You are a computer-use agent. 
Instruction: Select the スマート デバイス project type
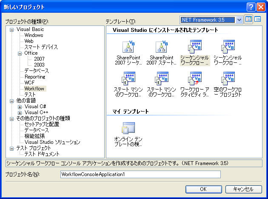[x=41, y=47]
